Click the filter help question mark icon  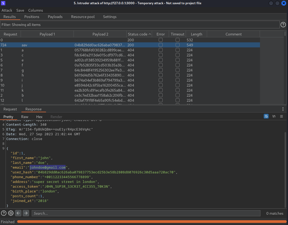(x=283, y=25)
